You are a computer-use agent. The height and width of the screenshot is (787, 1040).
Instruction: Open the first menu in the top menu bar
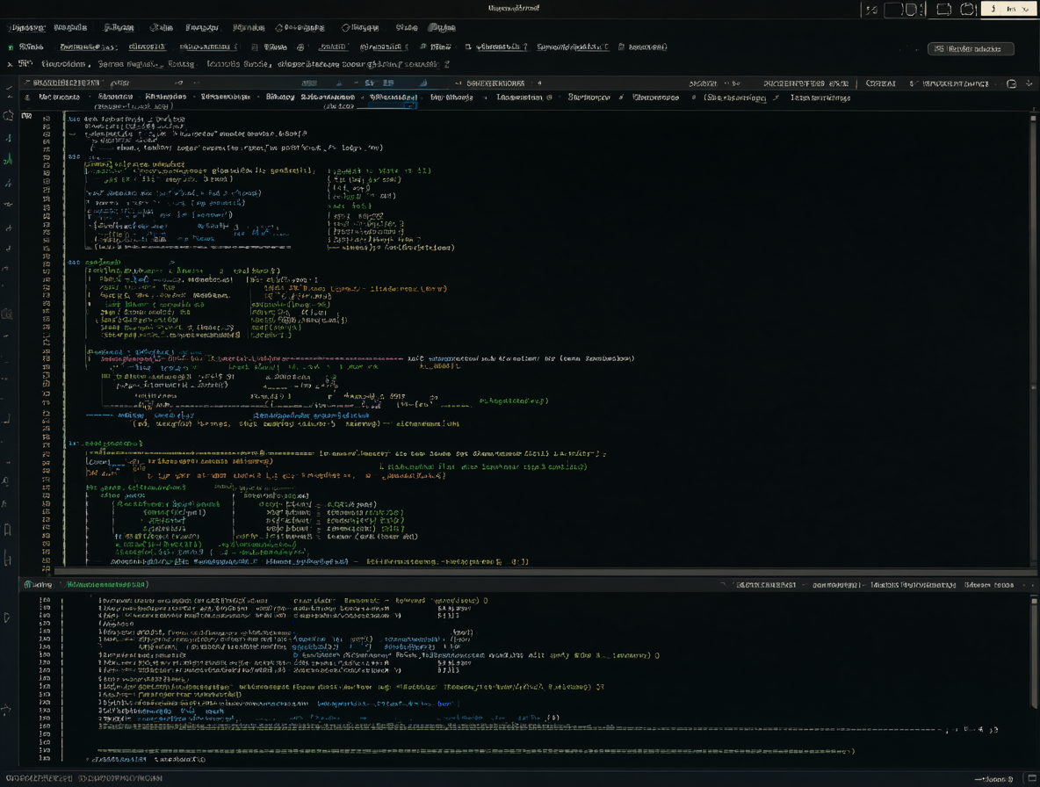[x=27, y=28]
